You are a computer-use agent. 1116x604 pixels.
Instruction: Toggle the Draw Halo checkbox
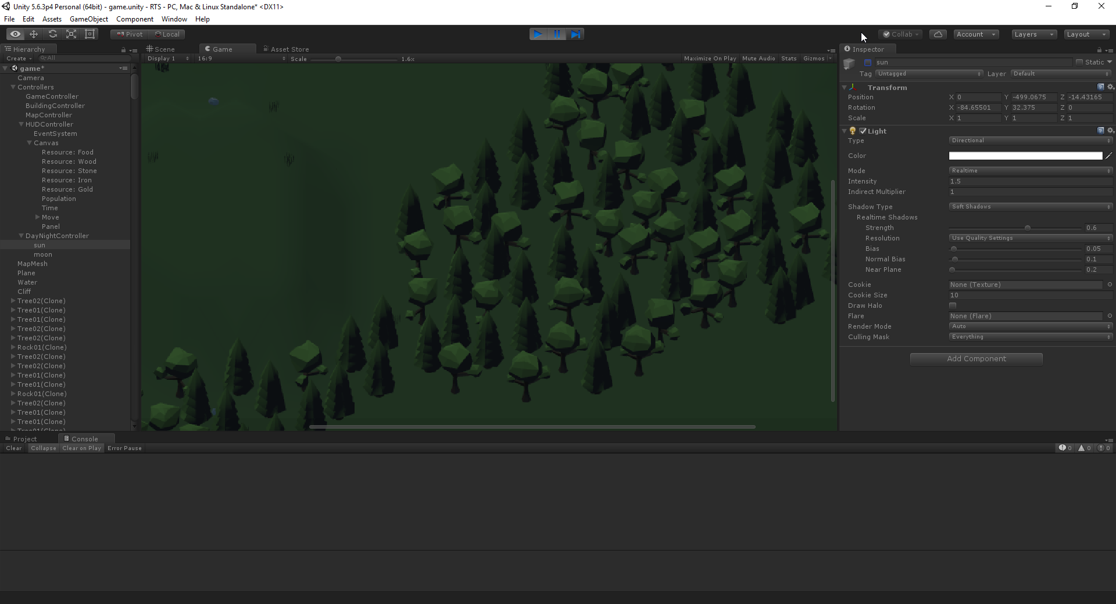coord(953,305)
